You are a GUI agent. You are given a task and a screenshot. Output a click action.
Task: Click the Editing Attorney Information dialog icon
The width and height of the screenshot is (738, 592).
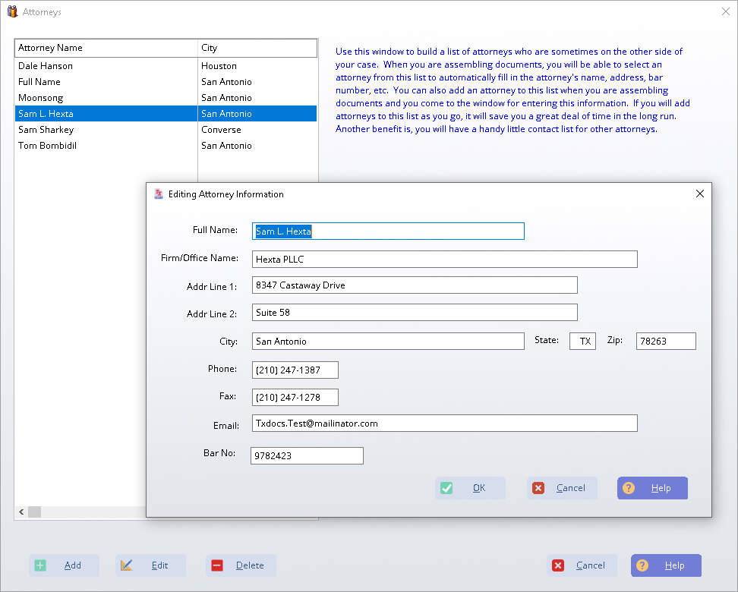click(159, 194)
